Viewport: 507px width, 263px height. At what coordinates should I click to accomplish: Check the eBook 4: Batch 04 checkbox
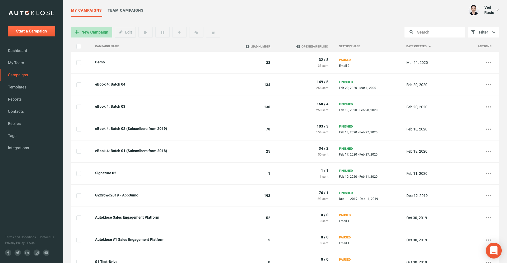point(79,85)
